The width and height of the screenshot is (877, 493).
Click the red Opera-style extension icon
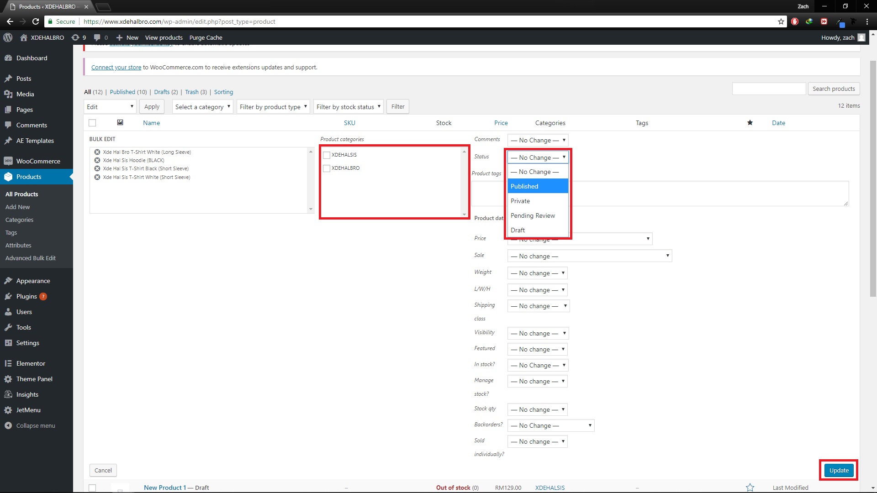pyautogui.click(x=795, y=21)
